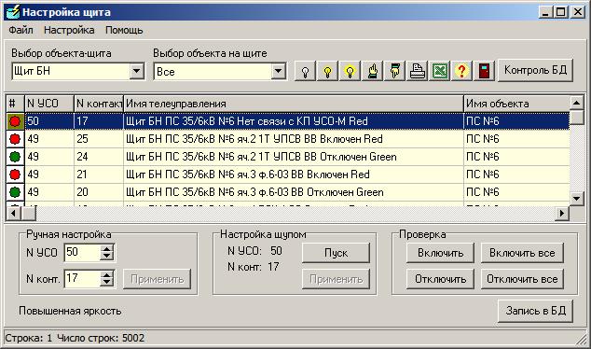Click the printer icon to print
Screen dimensions: 591x349
(417, 71)
